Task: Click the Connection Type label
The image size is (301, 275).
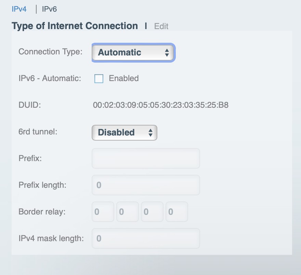Action: click(x=50, y=52)
